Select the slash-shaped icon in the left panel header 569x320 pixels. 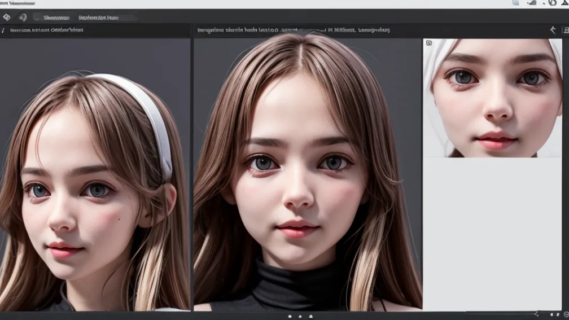tap(4, 30)
